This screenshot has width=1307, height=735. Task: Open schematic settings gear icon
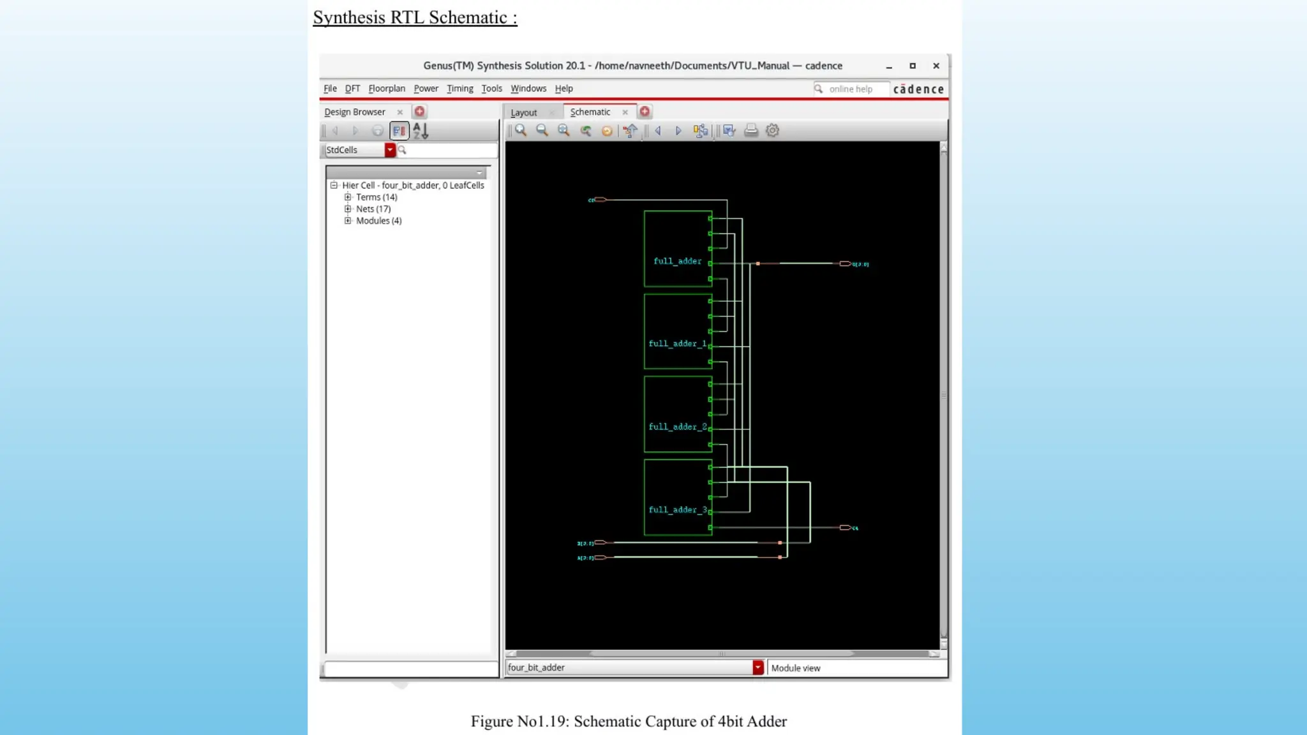point(772,130)
